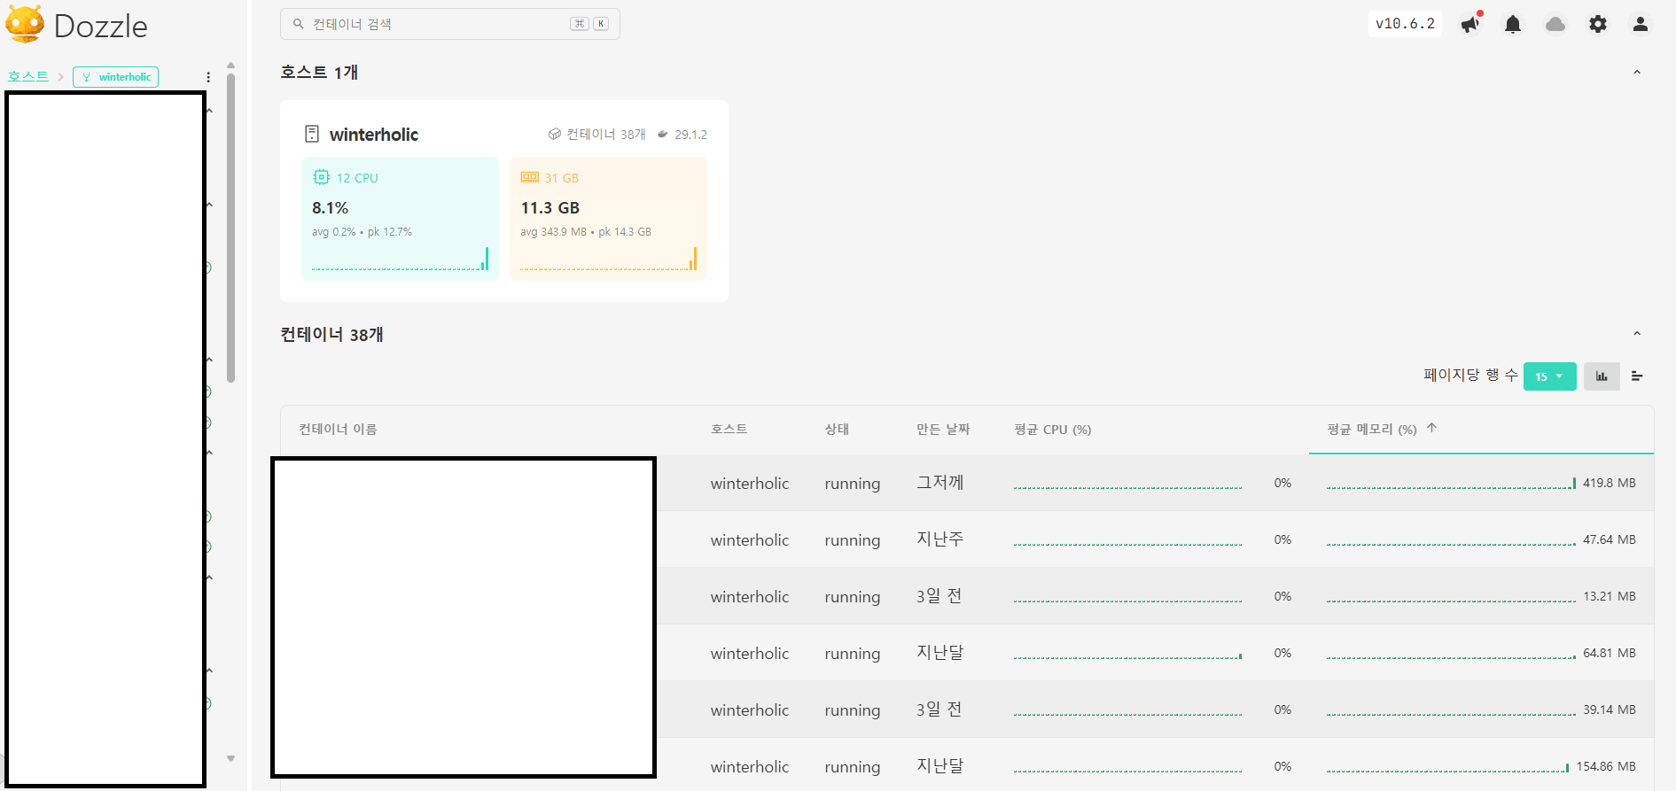Click the avg 0.2% pk 12.7% text

(x=362, y=232)
